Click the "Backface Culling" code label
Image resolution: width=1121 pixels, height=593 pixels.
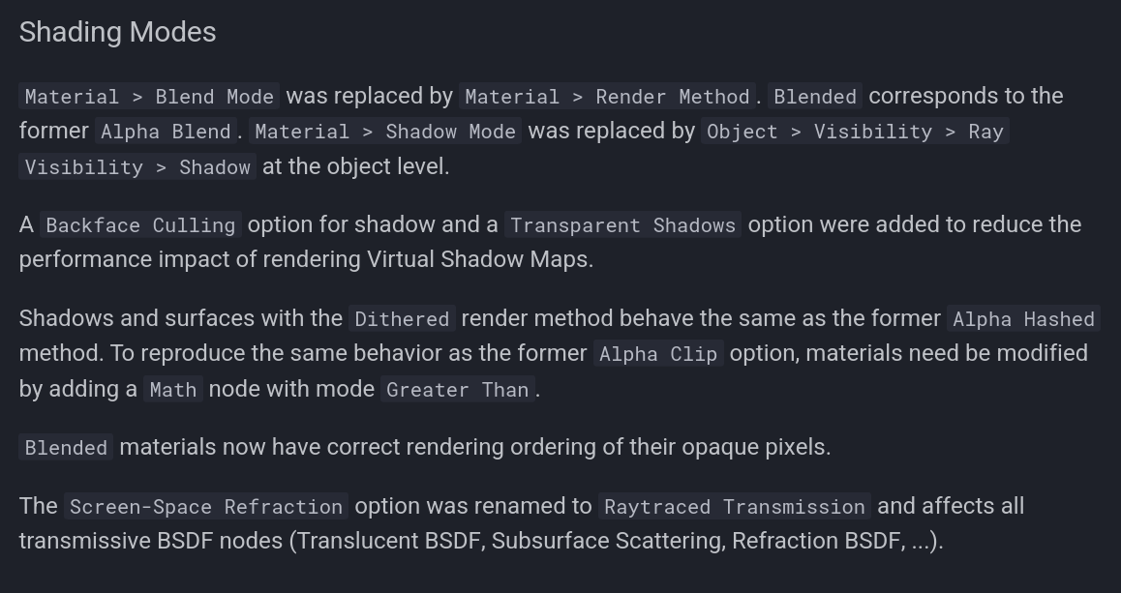click(x=140, y=225)
